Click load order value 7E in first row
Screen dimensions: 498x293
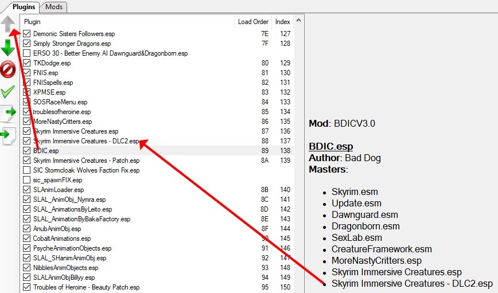(x=264, y=34)
